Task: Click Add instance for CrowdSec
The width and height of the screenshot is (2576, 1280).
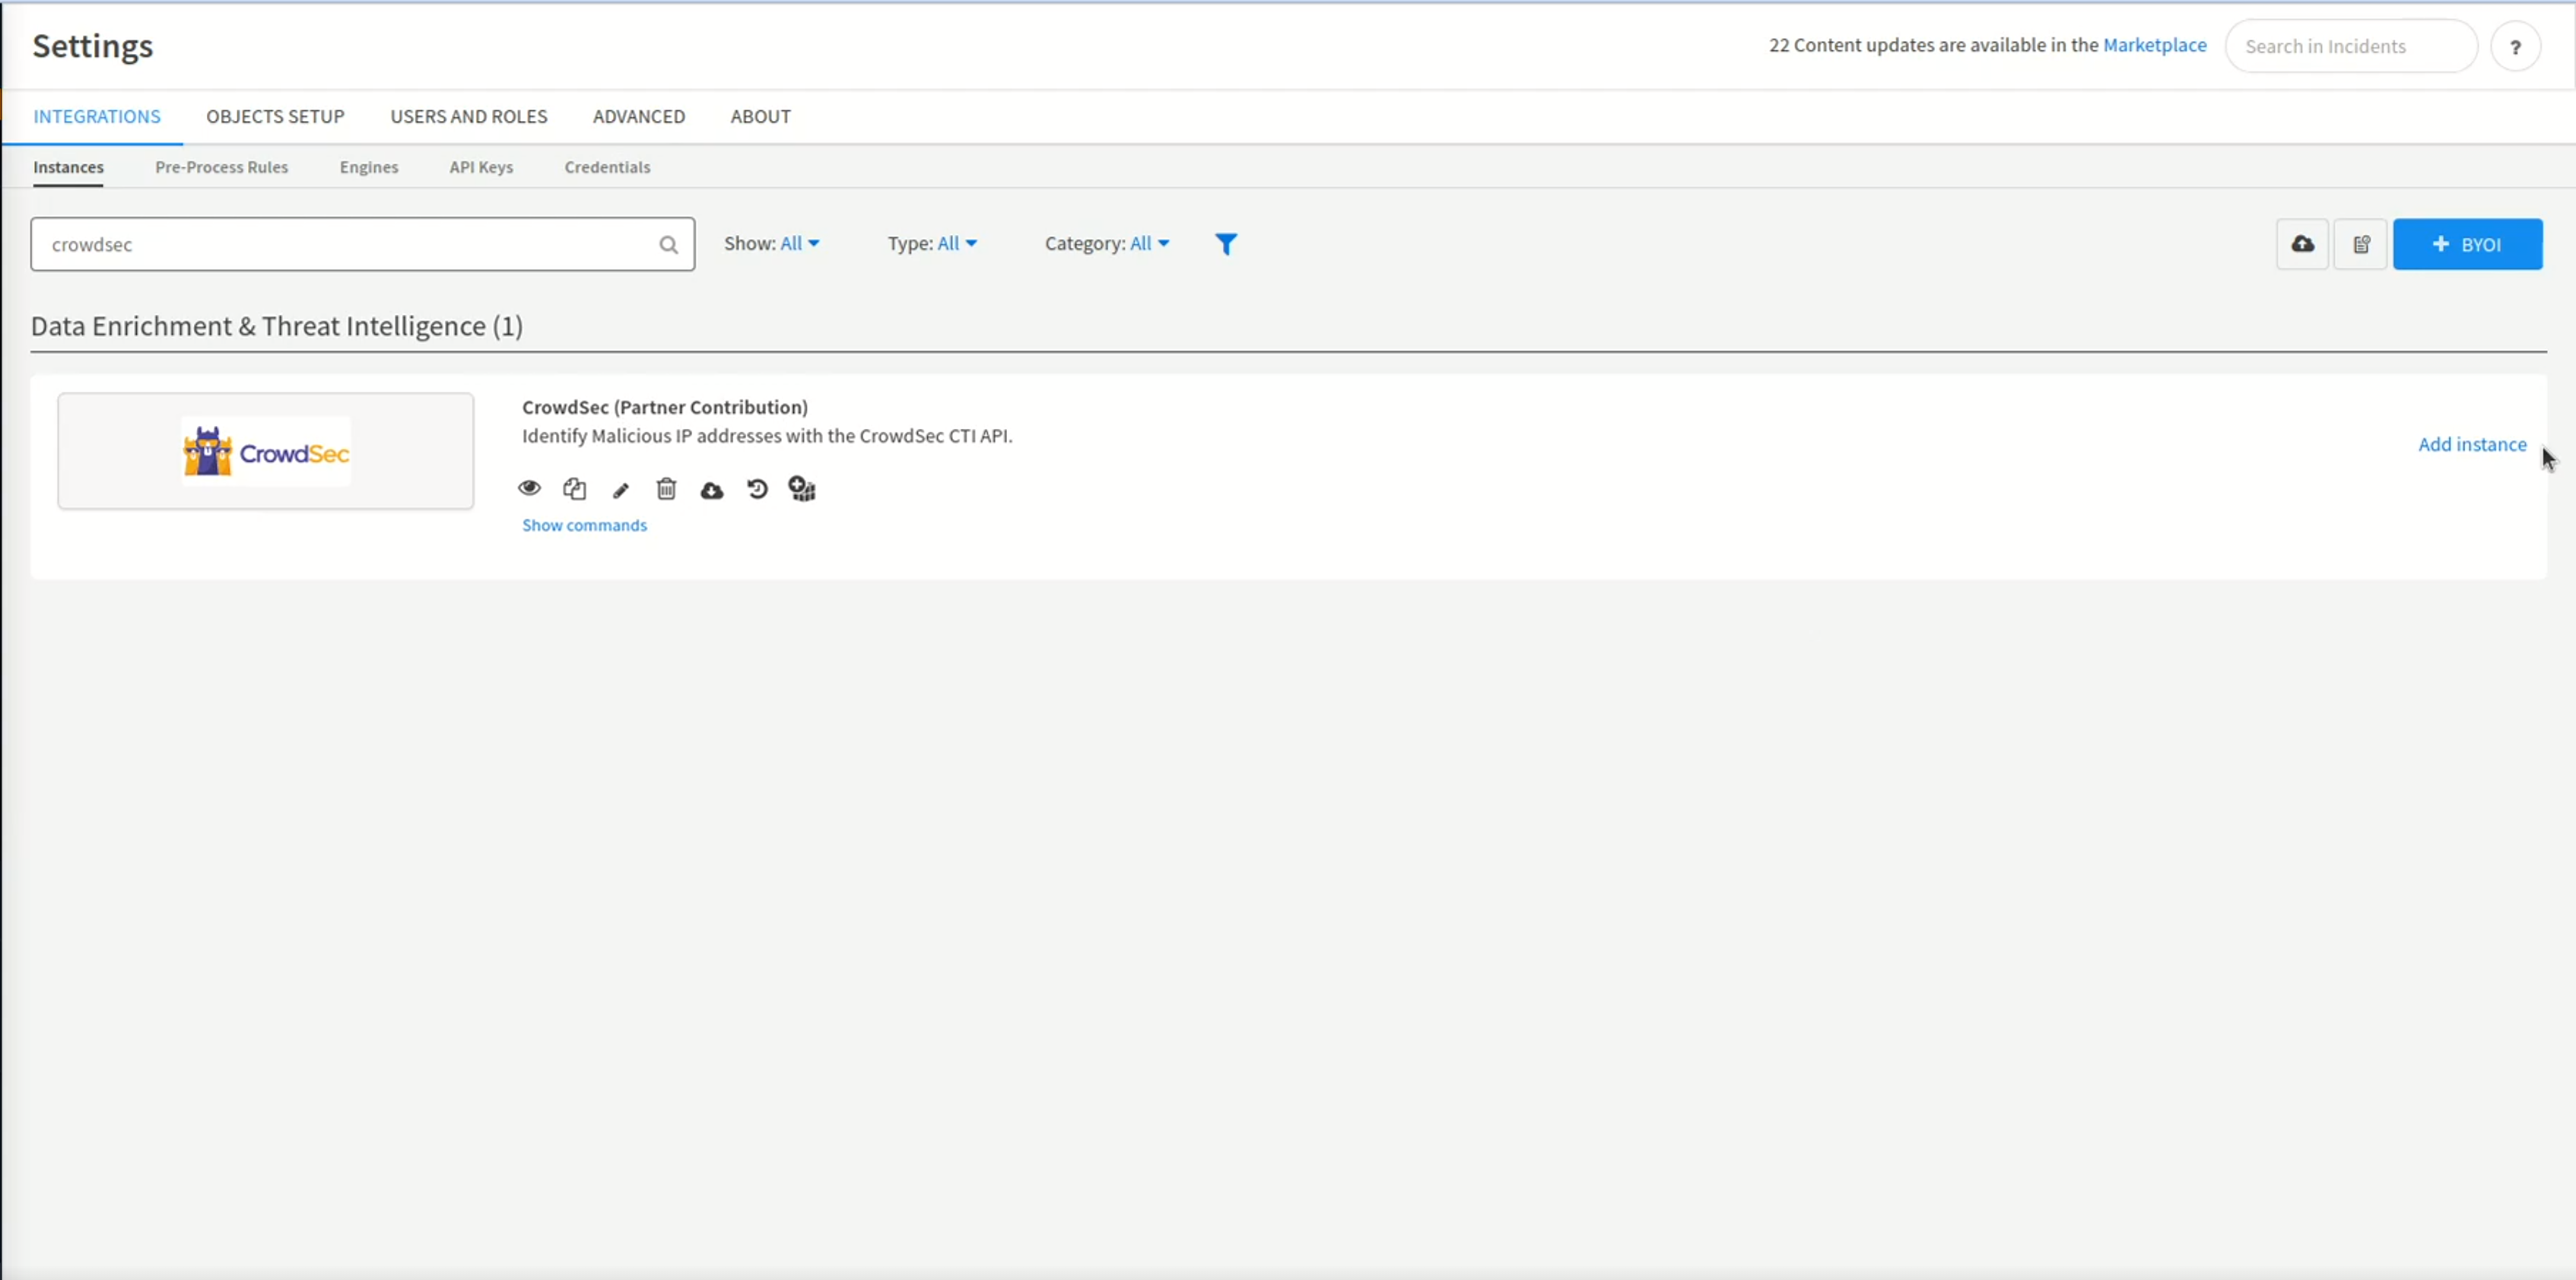Action: pos(2471,444)
